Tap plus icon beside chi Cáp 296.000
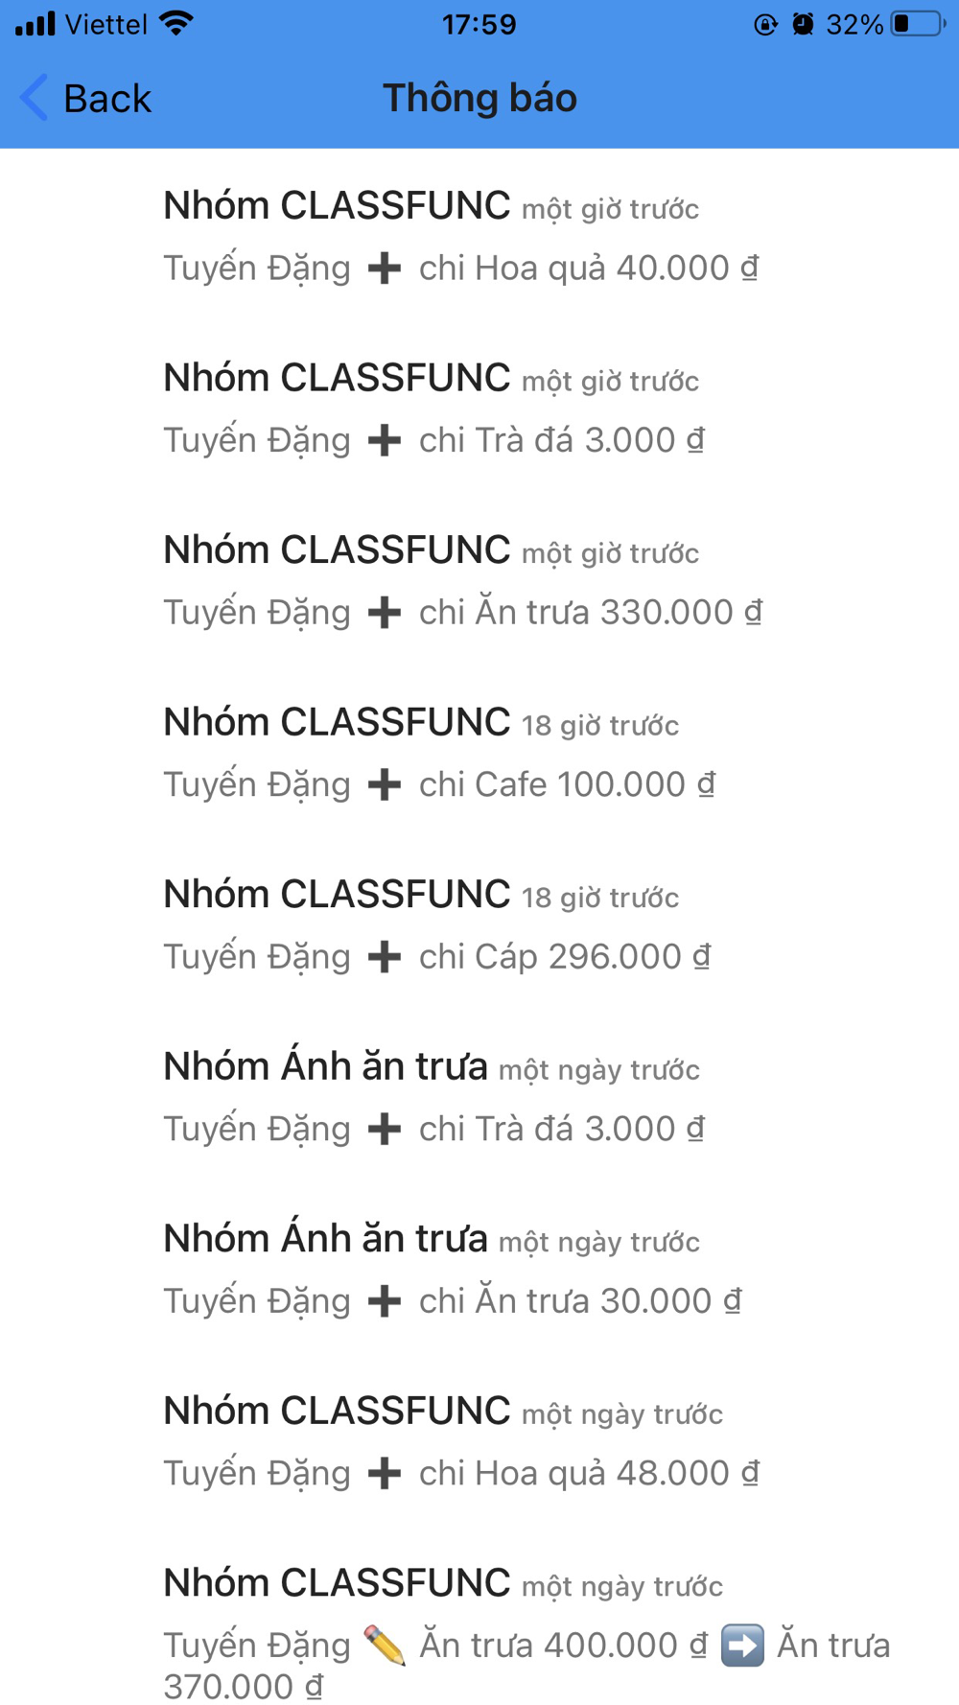The width and height of the screenshot is (959, 1705). click(385, 957)
